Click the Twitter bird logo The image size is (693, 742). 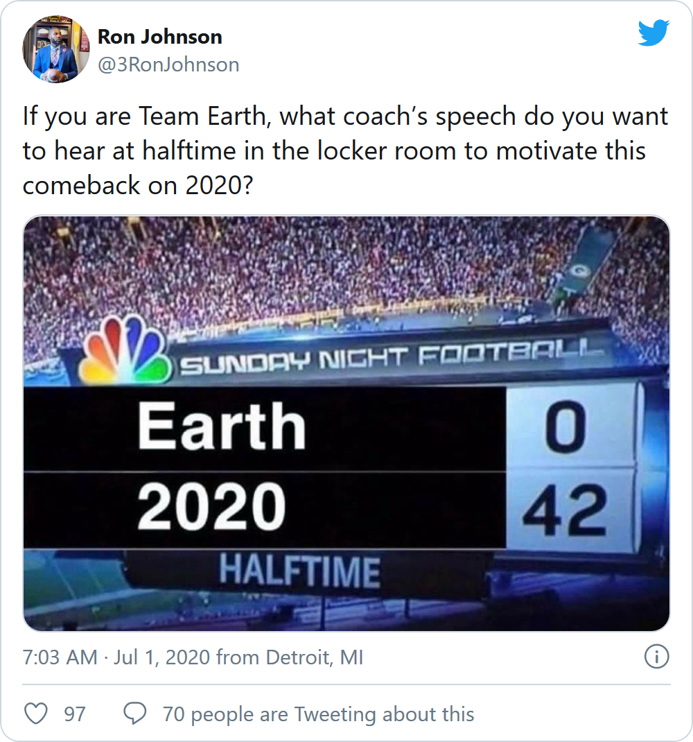pyautogui.click(x=653, y=33)
